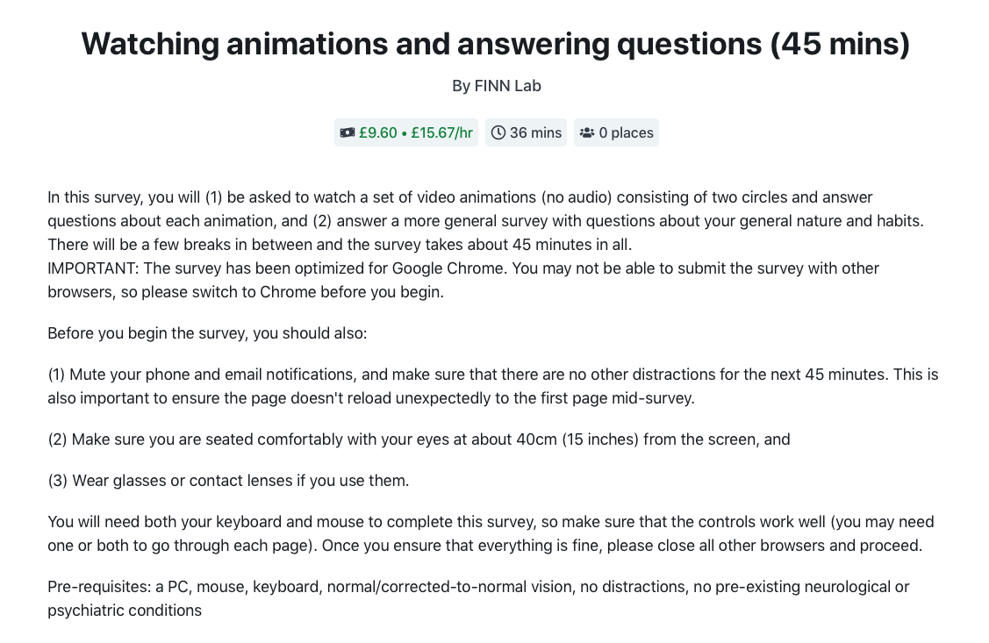The width and height of the screenshot is (989, 643).
Task: Click 'Before you begin the survey' line
Action: click(207, 332)
